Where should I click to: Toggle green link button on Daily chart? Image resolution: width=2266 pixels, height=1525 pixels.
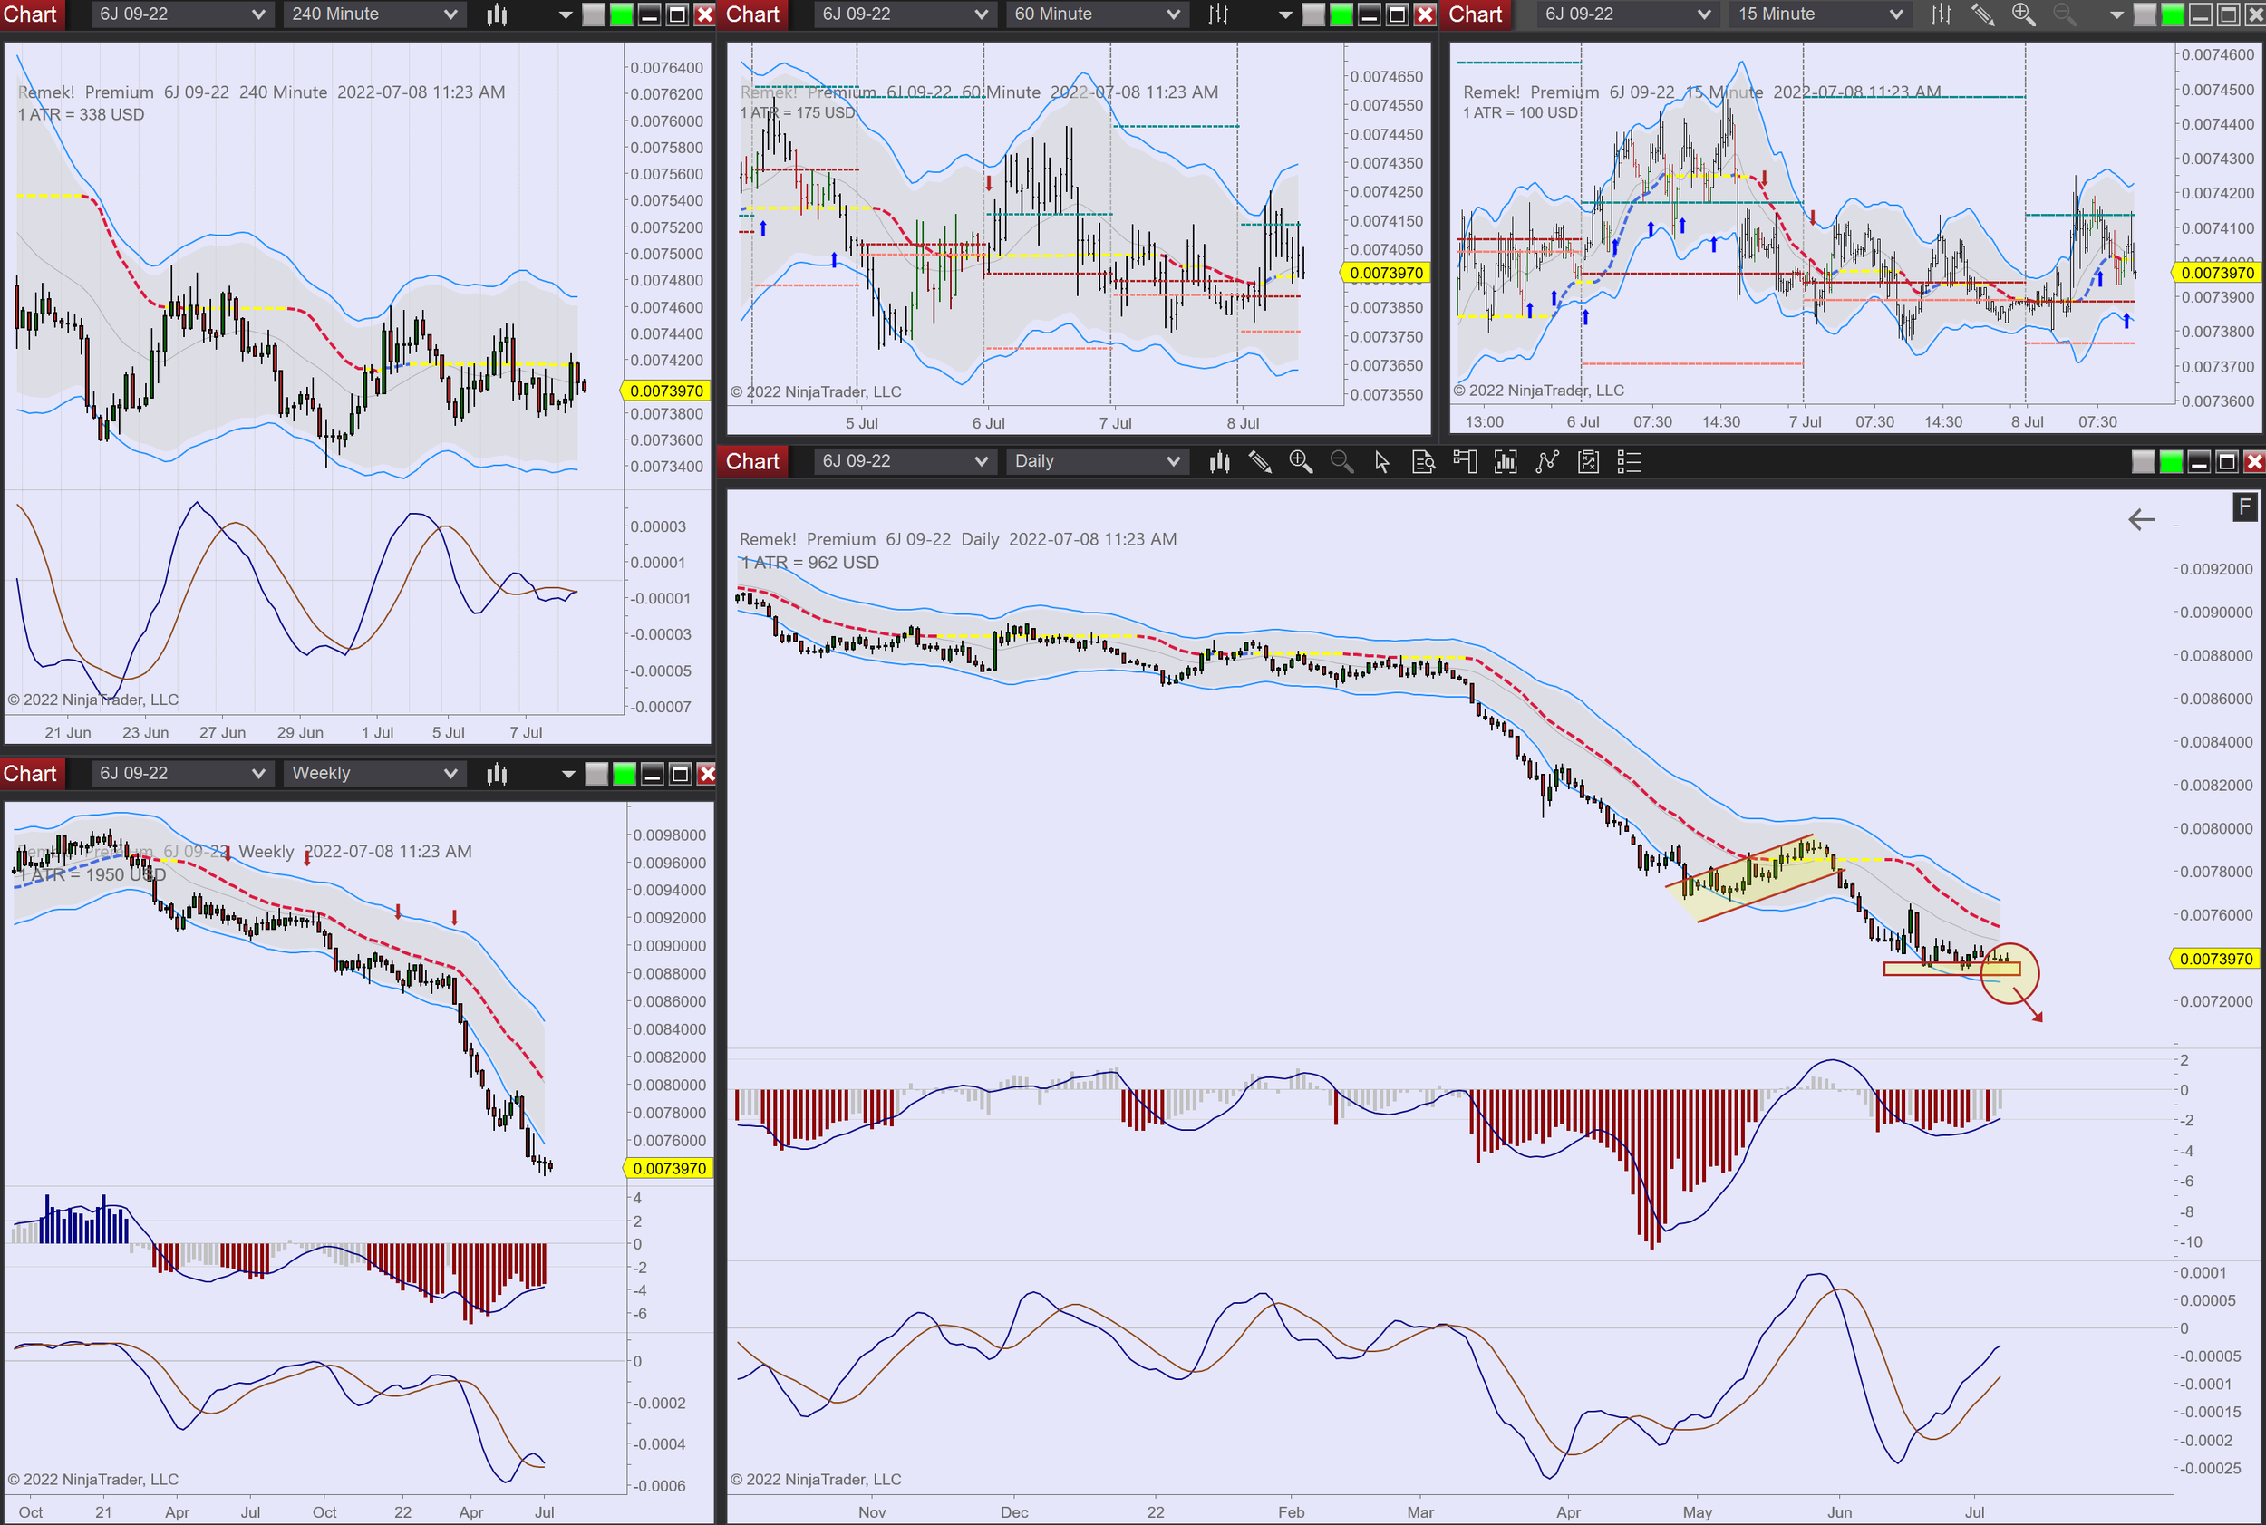[x=2171, y=462]
